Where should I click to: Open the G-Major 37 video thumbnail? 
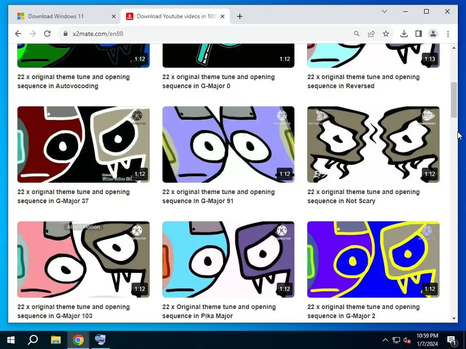click(84, 145)
